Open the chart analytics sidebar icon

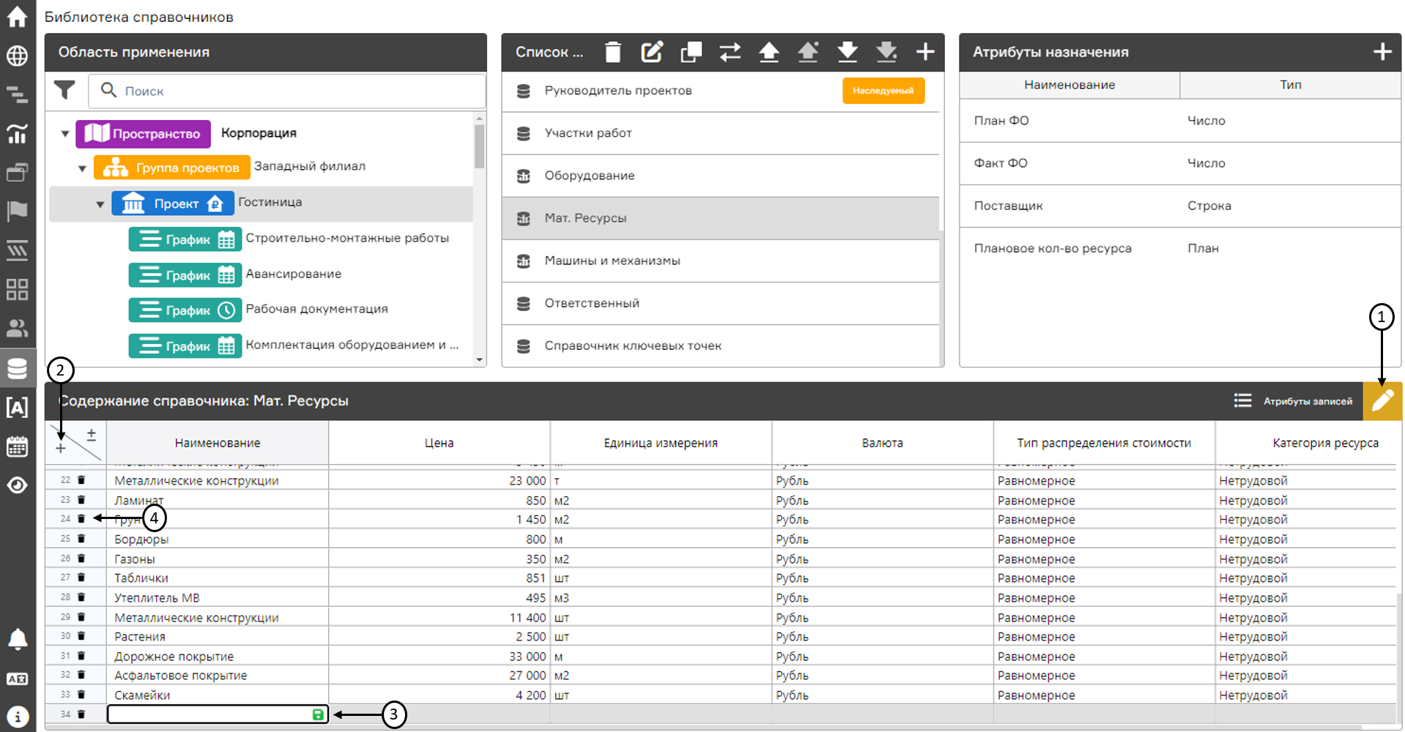coord(17,133)
